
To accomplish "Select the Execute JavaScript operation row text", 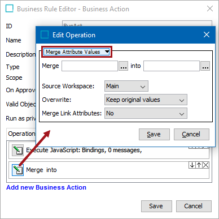I will click(84, 151).
